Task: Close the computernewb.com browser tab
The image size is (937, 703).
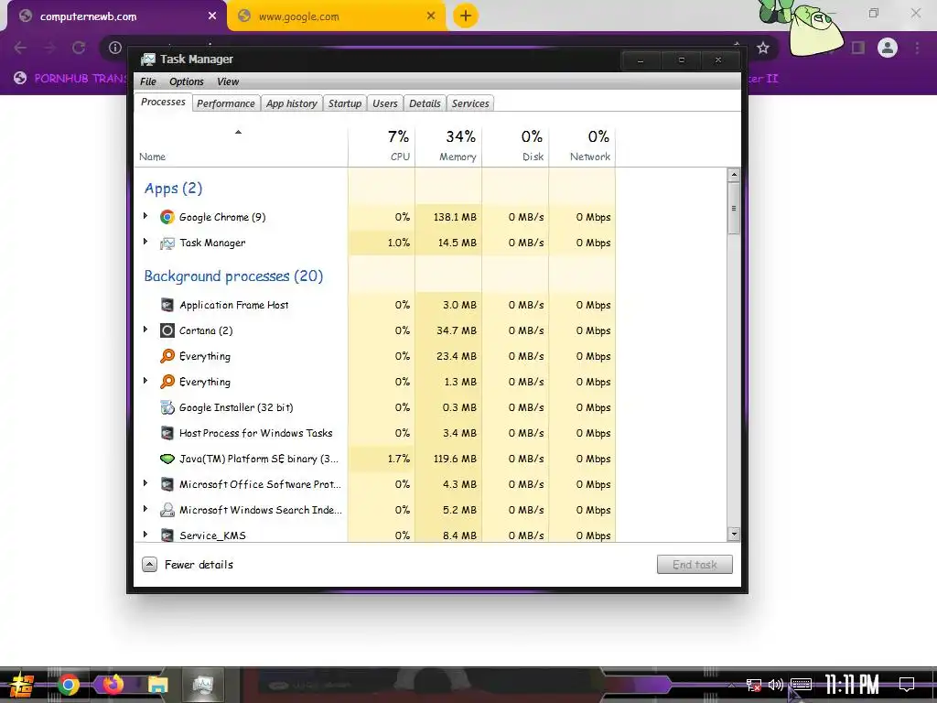Action: pyautogui.click(x=212, y=16)
